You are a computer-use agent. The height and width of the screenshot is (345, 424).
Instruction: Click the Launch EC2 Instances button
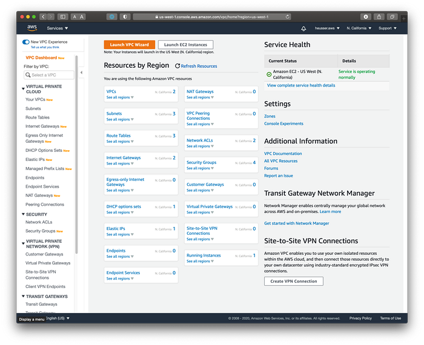point(185,45)
